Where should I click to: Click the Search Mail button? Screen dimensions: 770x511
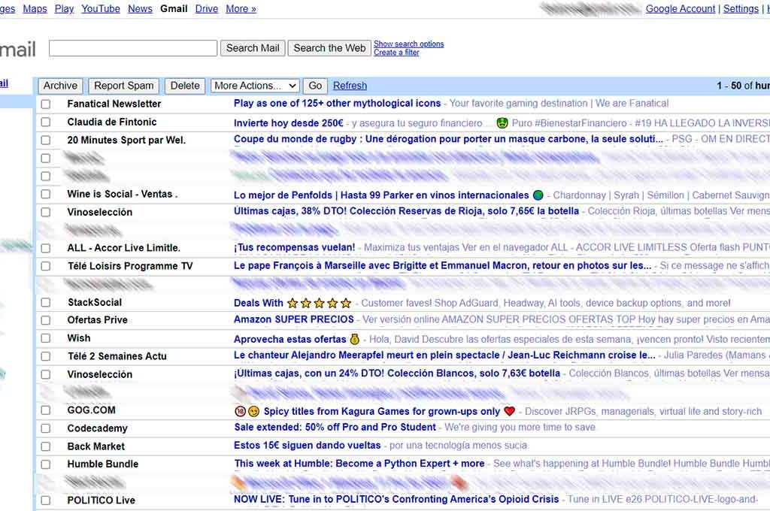(253, 48)
